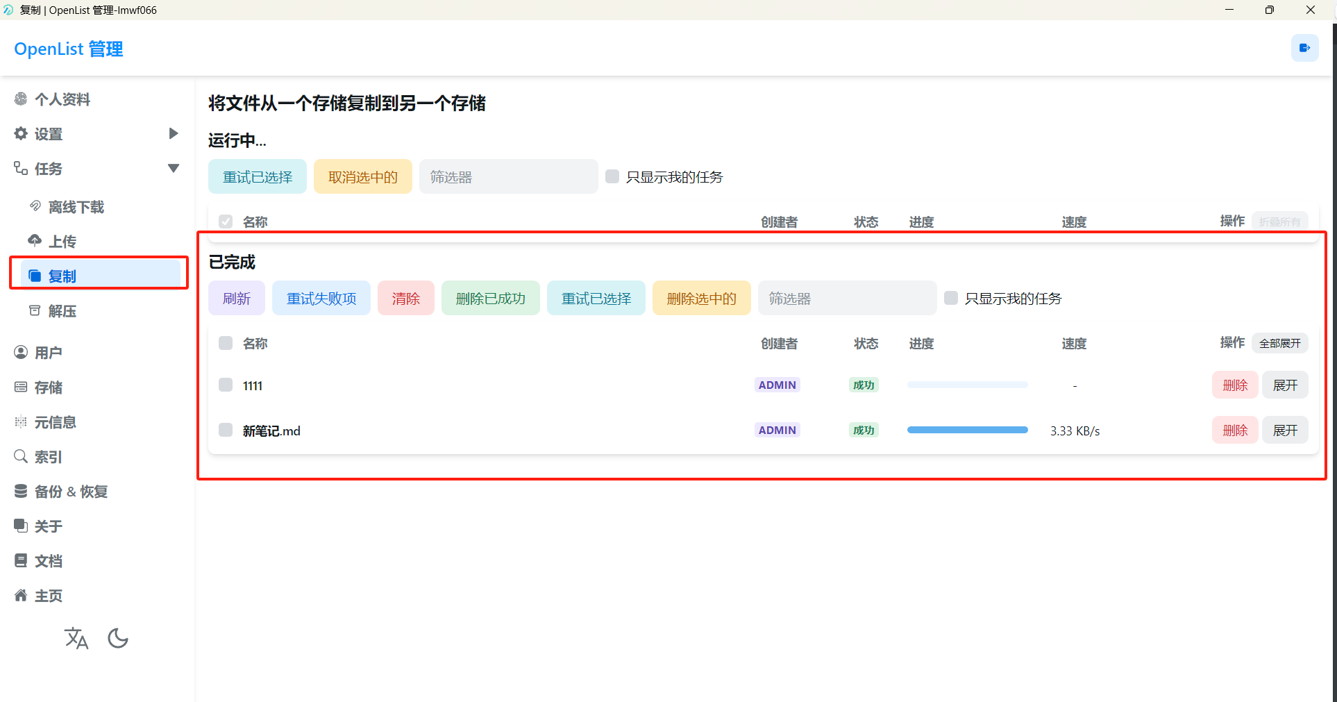The image size is (1337, 702).
Task: Click the 复制 copy icon in sidebar
Action: coord(35,276)
